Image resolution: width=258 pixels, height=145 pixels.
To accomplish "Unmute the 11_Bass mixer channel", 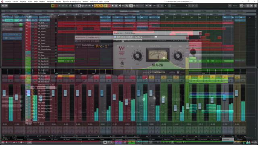I will pyautogui.click(x=152, y=77).
